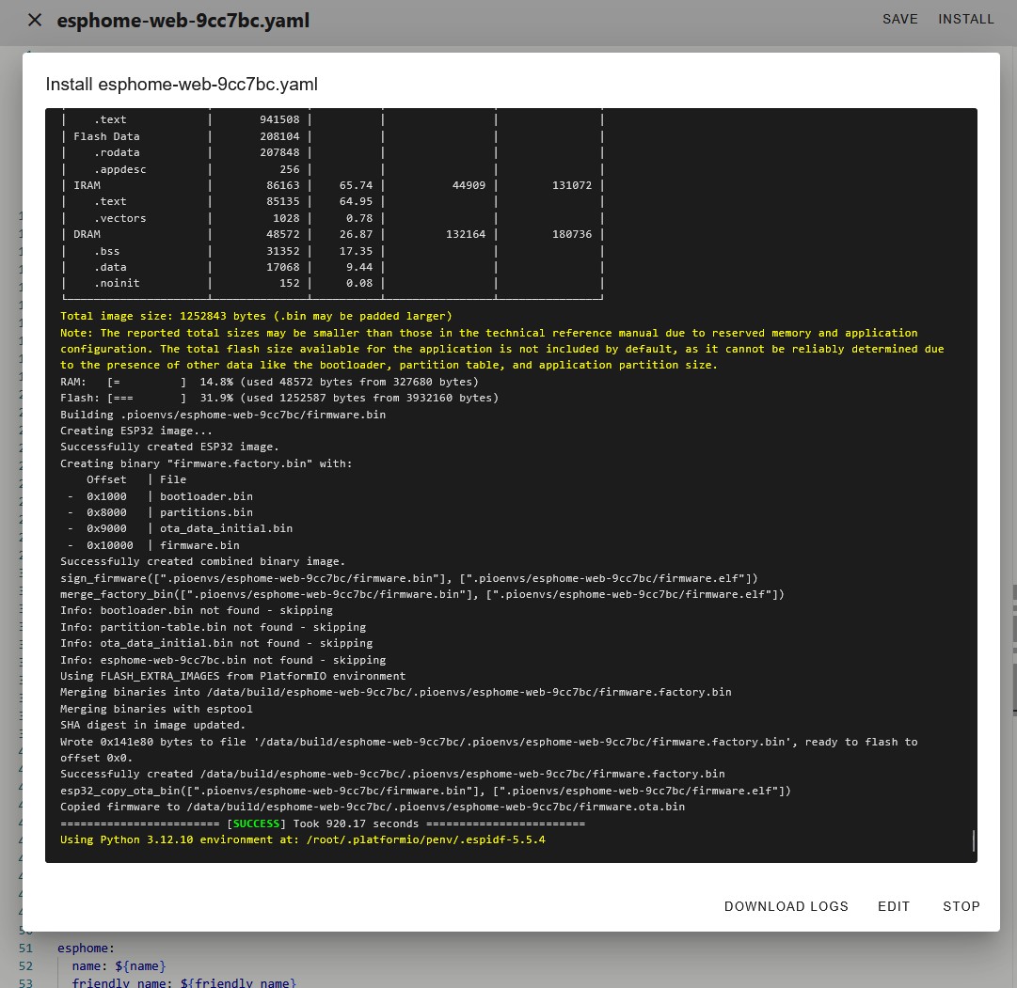Click 'Copied firmware to' firmware.ota.bin line
The image size is (1017, 988).
(373, 808)
